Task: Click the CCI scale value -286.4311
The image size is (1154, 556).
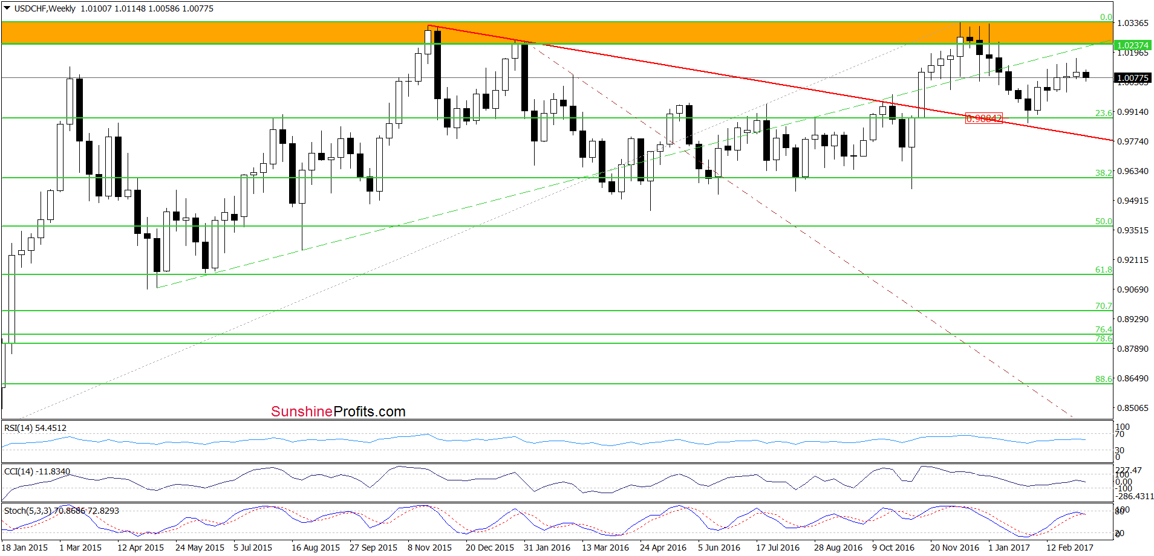Action: 1135,496
